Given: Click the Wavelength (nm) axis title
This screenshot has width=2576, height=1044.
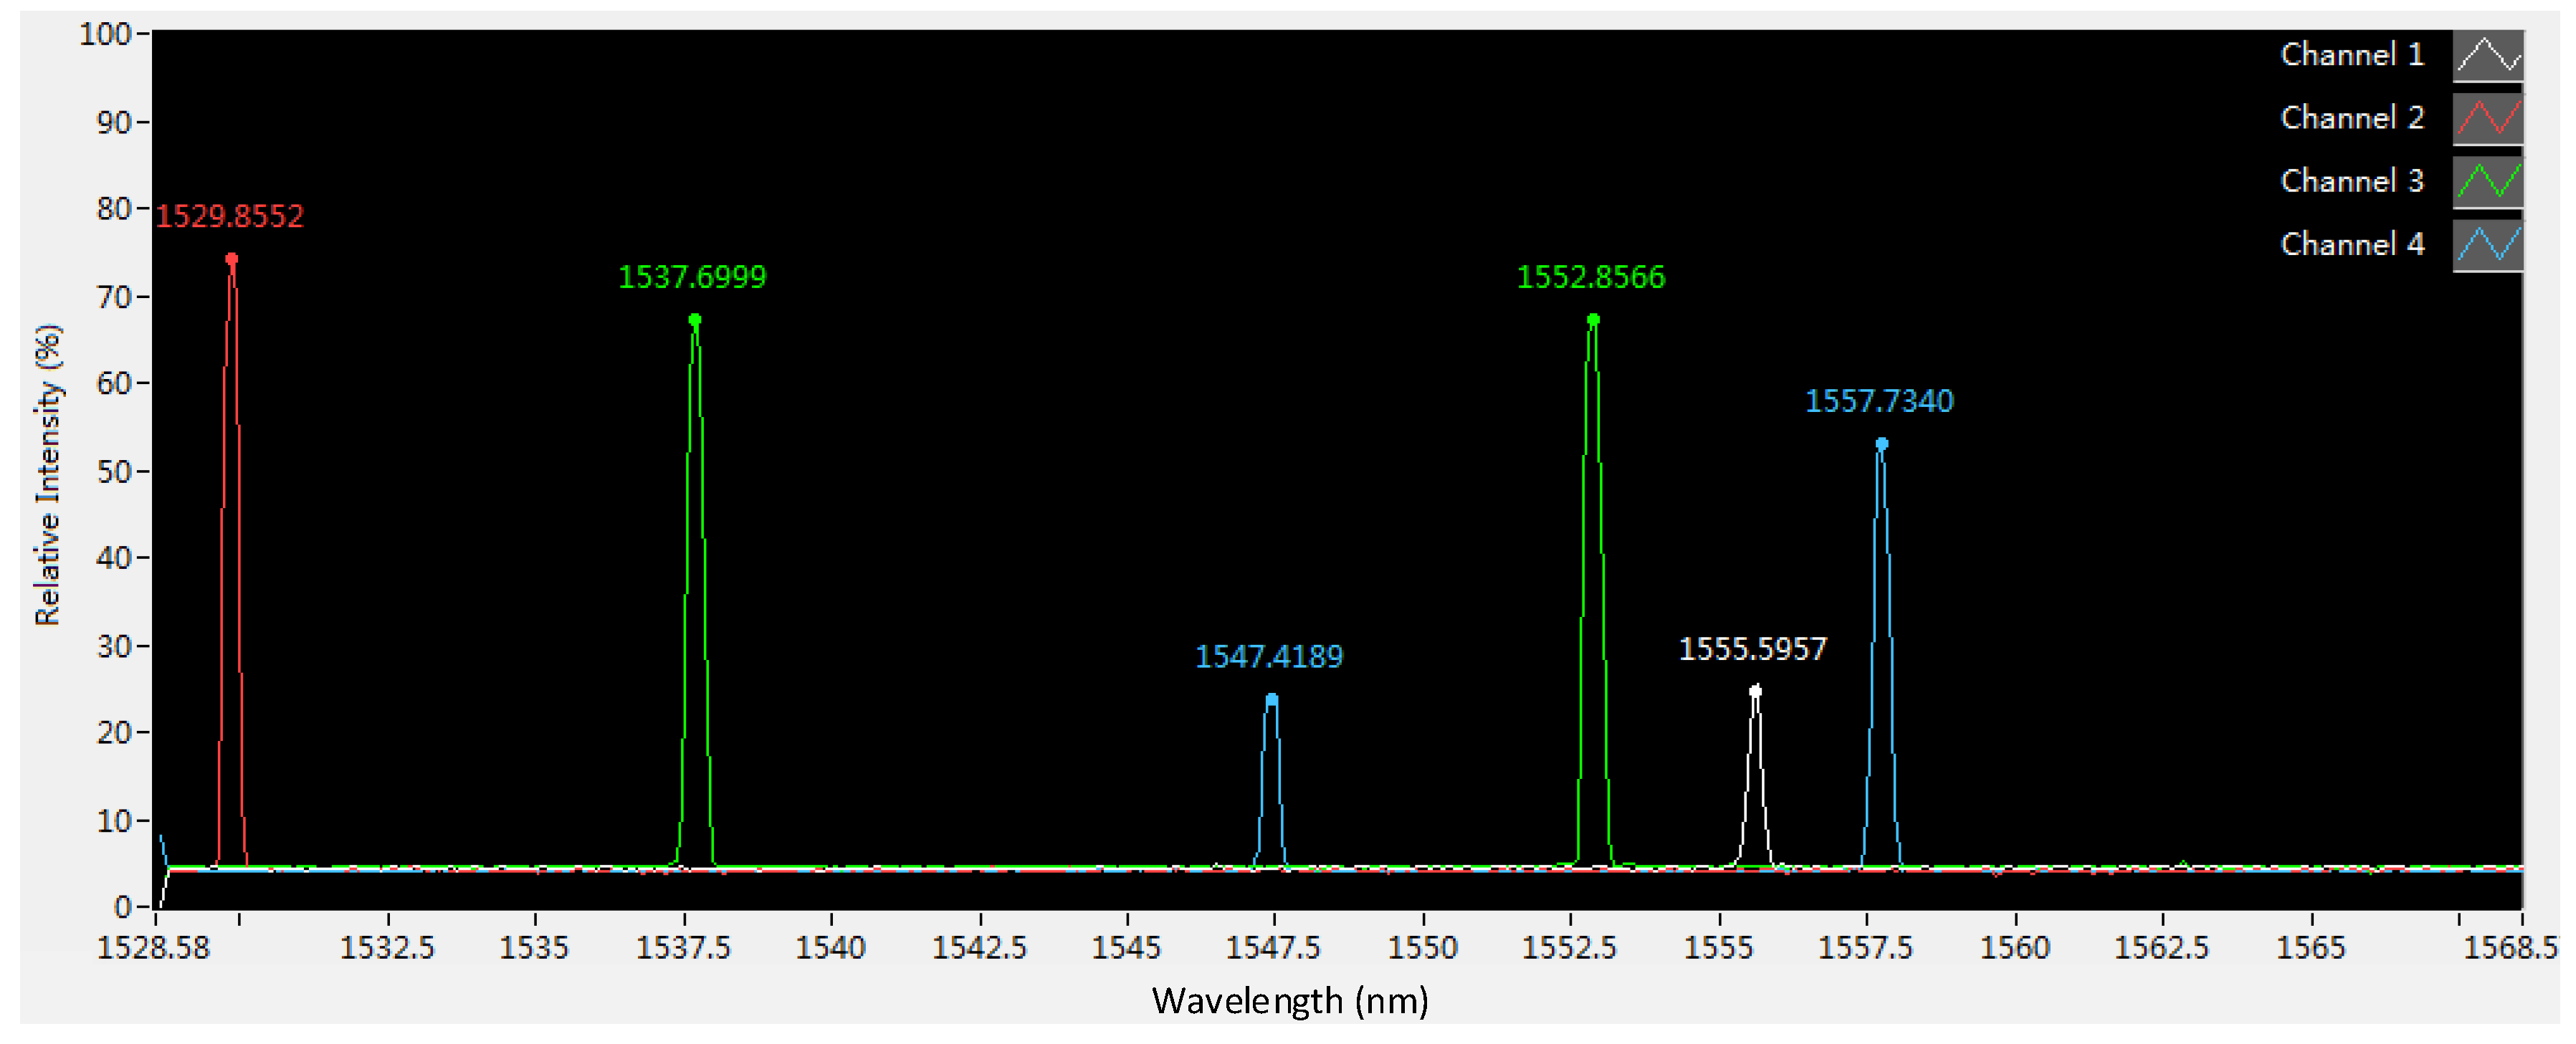Looking at the screenshot, I should click(1289, 1001).
